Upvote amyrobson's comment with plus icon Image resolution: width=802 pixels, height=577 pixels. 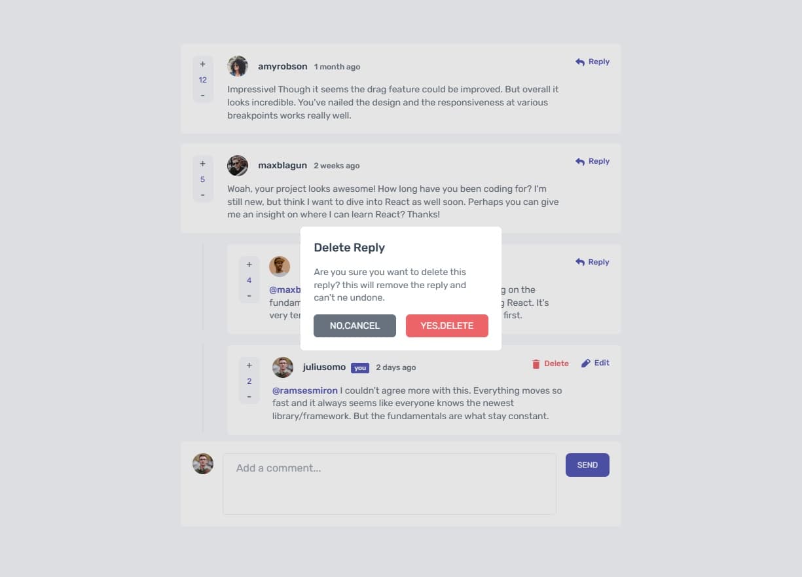(x=202, y=64)
